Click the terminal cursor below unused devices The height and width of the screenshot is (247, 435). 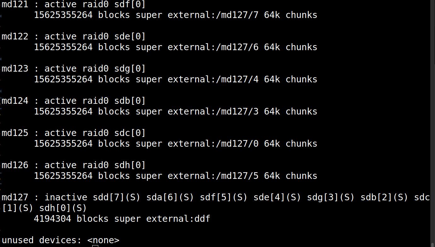[95, 246]
